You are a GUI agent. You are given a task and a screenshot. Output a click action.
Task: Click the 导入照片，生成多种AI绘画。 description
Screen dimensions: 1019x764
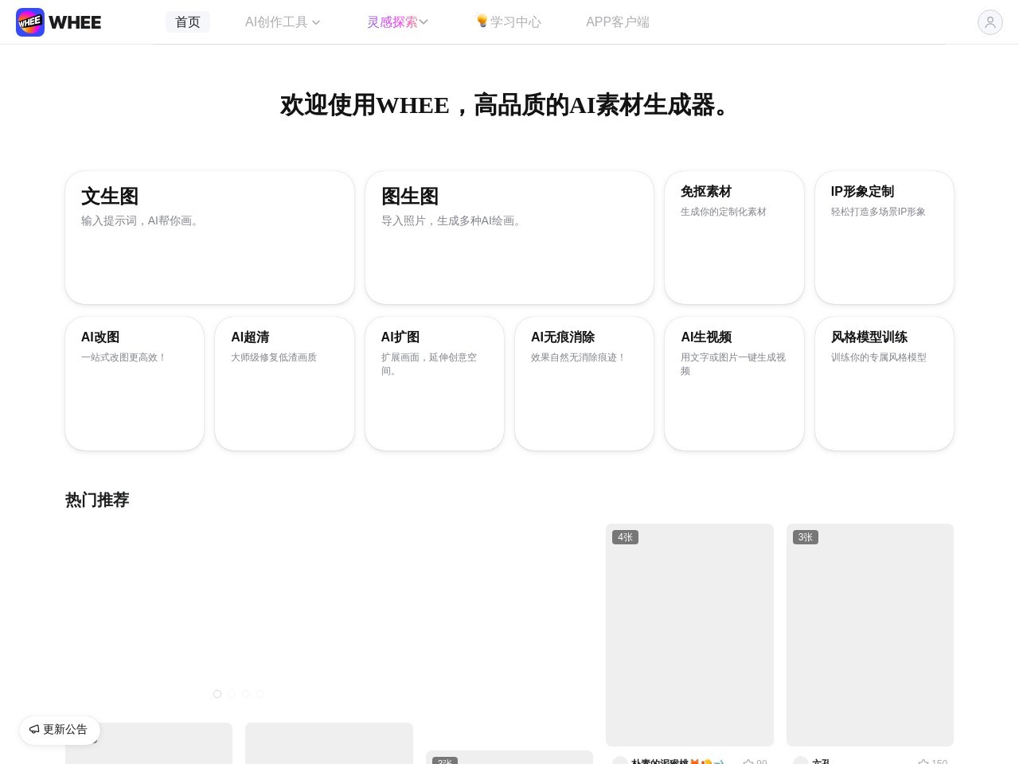pyautogui.click(x=453, y=220)
